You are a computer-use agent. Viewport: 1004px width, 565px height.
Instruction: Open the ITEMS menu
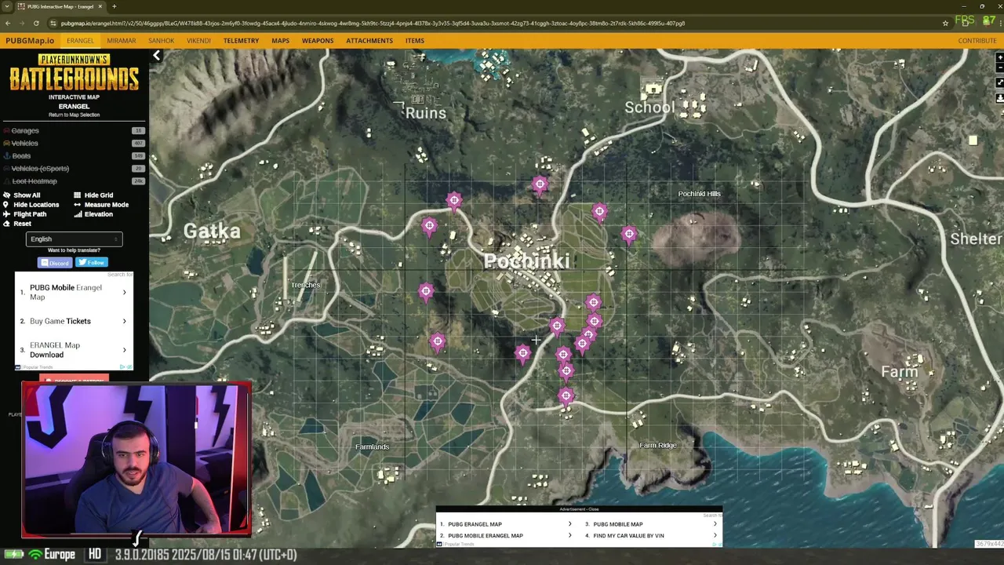click(415, 41)
